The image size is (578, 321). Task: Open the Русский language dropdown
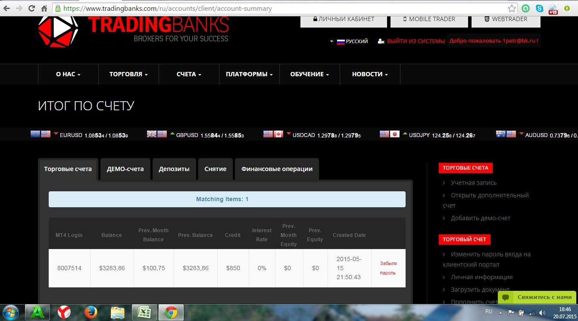click(x=349, y=41)
